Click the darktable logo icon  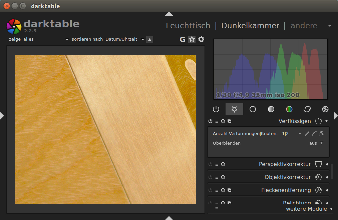coord(14,27)
